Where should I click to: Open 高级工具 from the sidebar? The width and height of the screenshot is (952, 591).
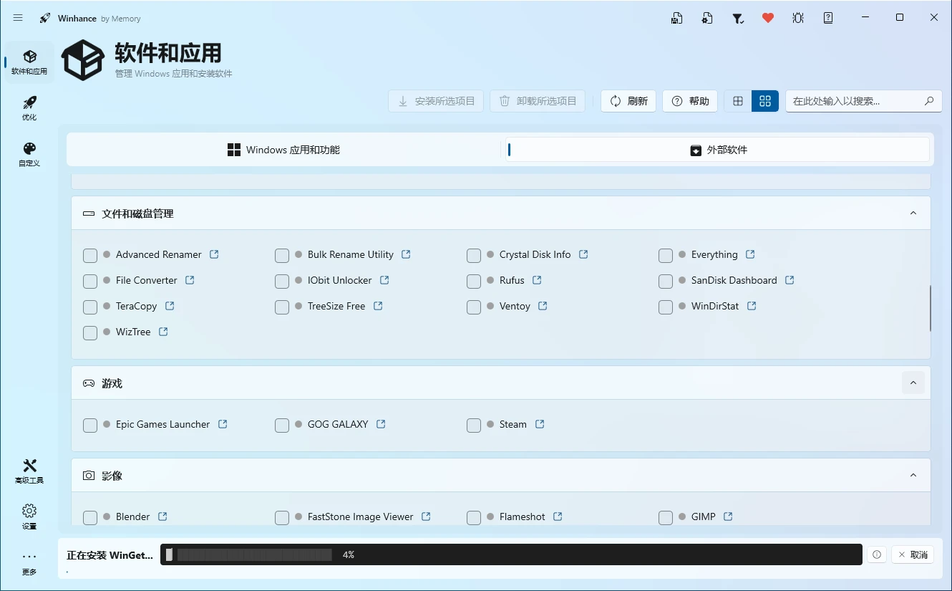[x=29, y=471]
